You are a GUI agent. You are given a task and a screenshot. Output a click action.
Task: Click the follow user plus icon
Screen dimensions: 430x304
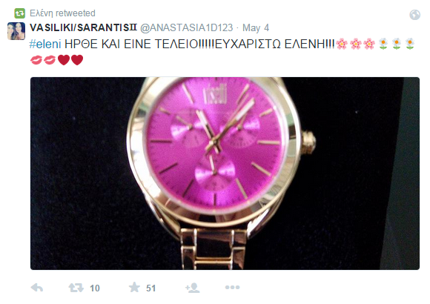192,288
